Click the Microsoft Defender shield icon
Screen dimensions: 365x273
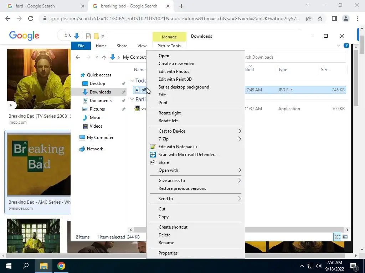(x=153, y=155)
